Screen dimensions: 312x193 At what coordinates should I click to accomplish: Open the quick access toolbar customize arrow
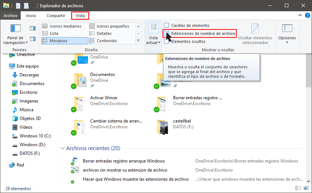[x=33, y=6]
